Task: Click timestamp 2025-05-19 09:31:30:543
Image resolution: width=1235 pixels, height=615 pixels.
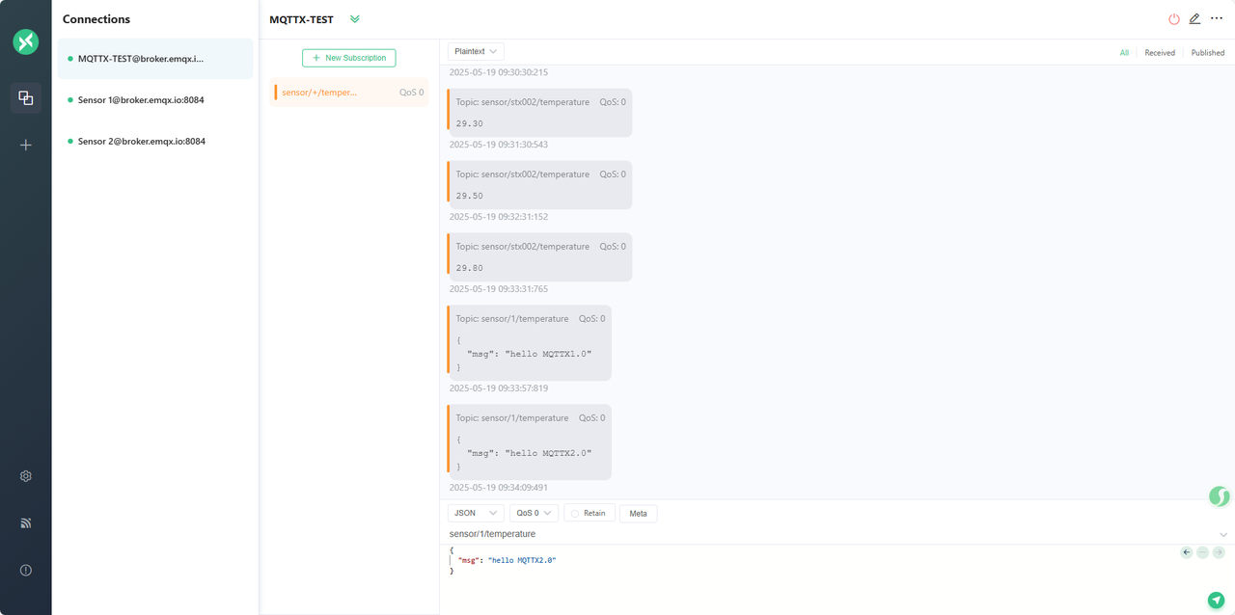Action: 499,145
